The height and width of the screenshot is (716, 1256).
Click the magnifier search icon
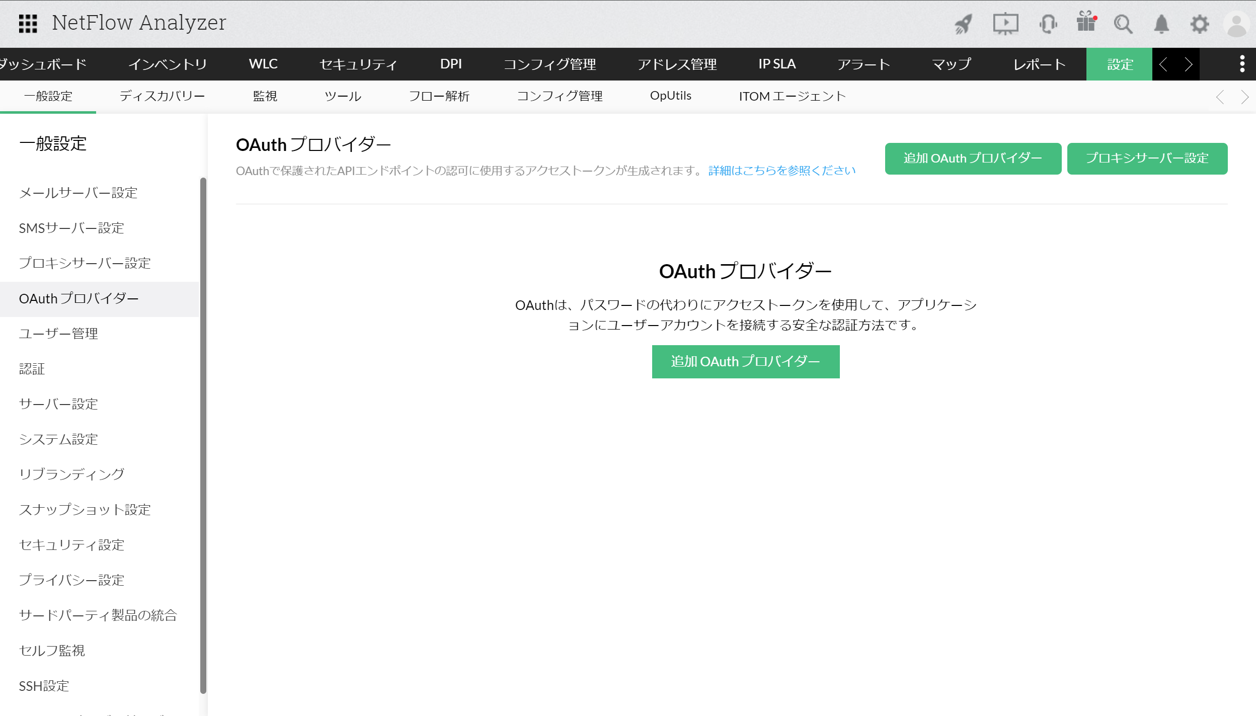1123,24
